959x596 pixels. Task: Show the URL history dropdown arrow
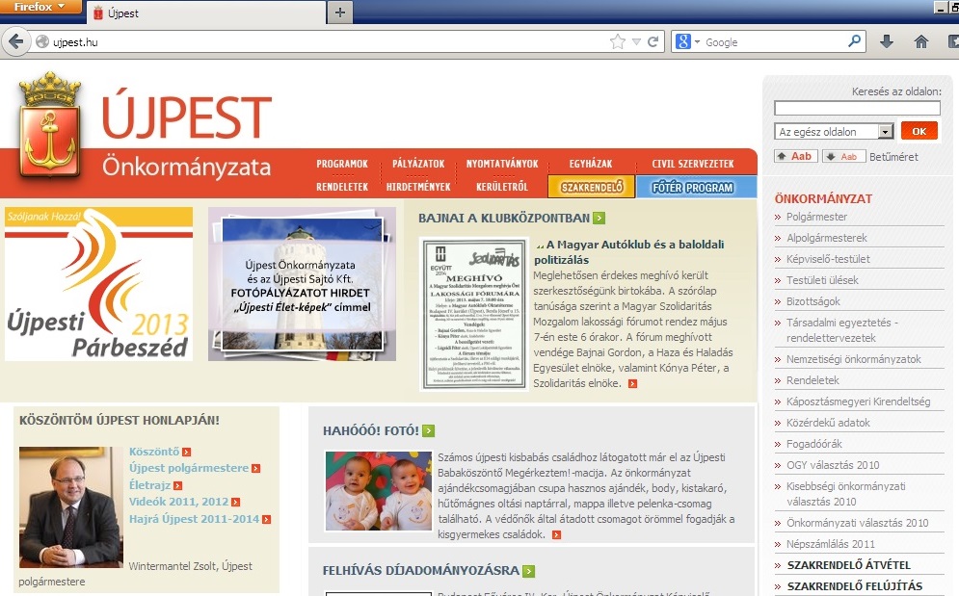coord(635,42)
